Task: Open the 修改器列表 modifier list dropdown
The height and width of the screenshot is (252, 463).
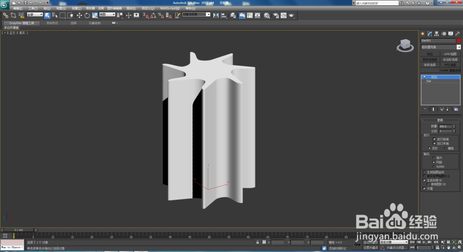Action: point(458,47)
